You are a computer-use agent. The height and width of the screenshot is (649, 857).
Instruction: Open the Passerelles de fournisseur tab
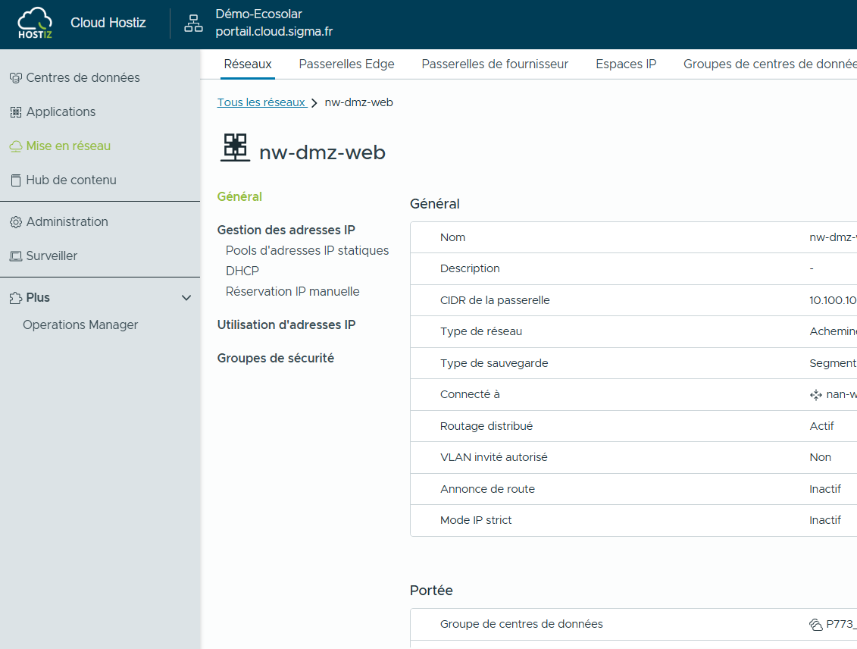(x=495, y=64)
